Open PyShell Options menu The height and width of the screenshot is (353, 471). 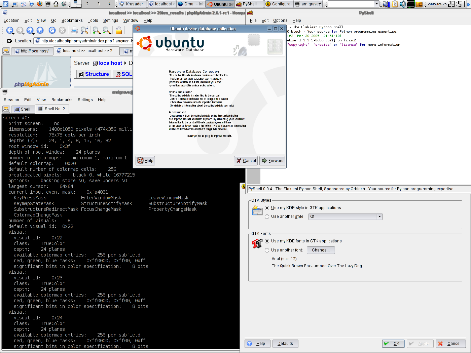(x=280, y=21)
